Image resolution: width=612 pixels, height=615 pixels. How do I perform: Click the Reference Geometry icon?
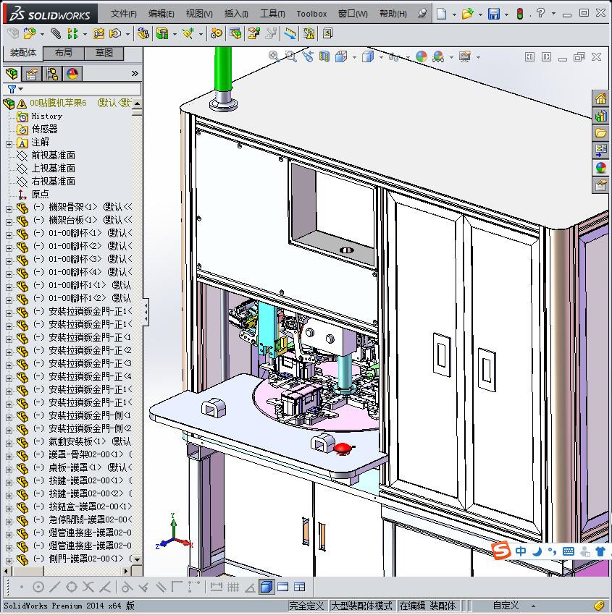click(188, 34)
